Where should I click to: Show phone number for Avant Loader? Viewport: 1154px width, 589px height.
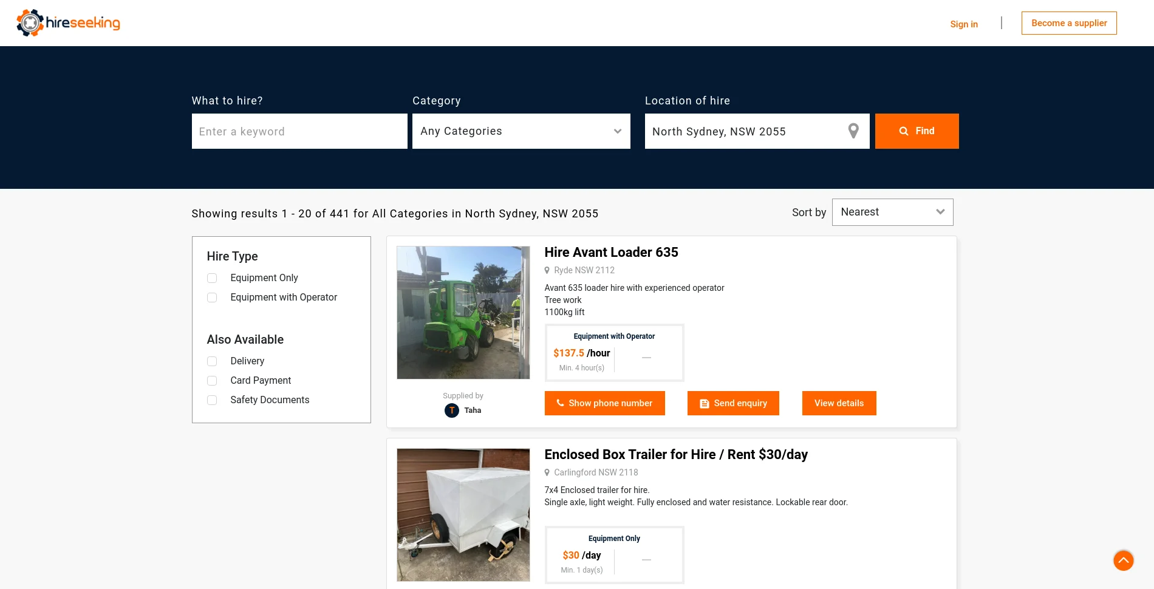[604, 403]
